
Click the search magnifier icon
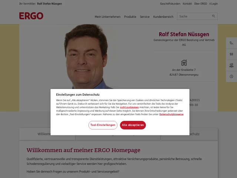click(x=213, y=16)
